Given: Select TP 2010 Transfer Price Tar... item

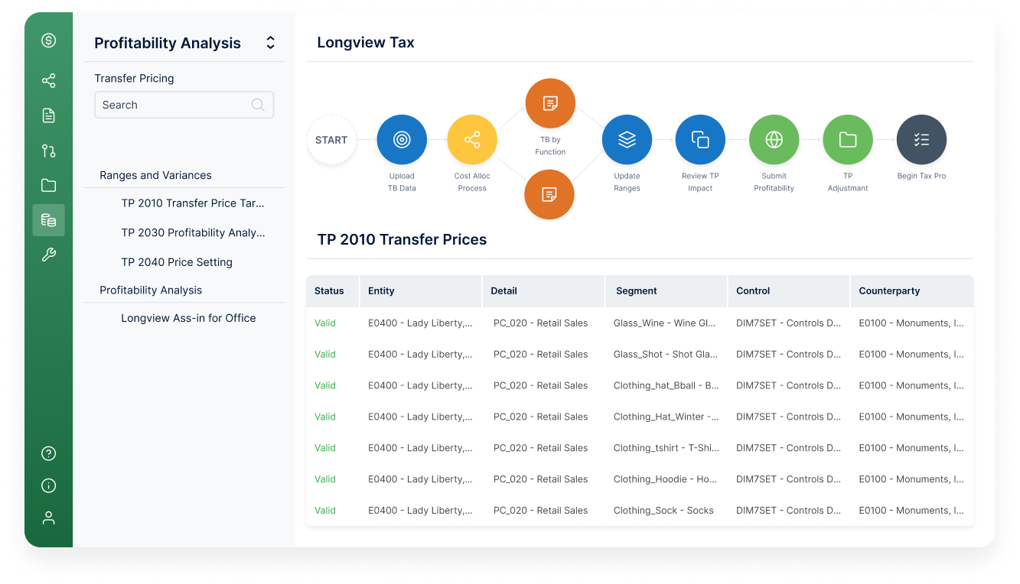Looking at the screenshot, I should [x=193, y=203].
